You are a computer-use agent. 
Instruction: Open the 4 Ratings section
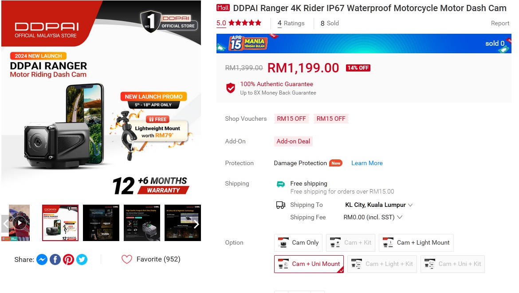point(291,23)
